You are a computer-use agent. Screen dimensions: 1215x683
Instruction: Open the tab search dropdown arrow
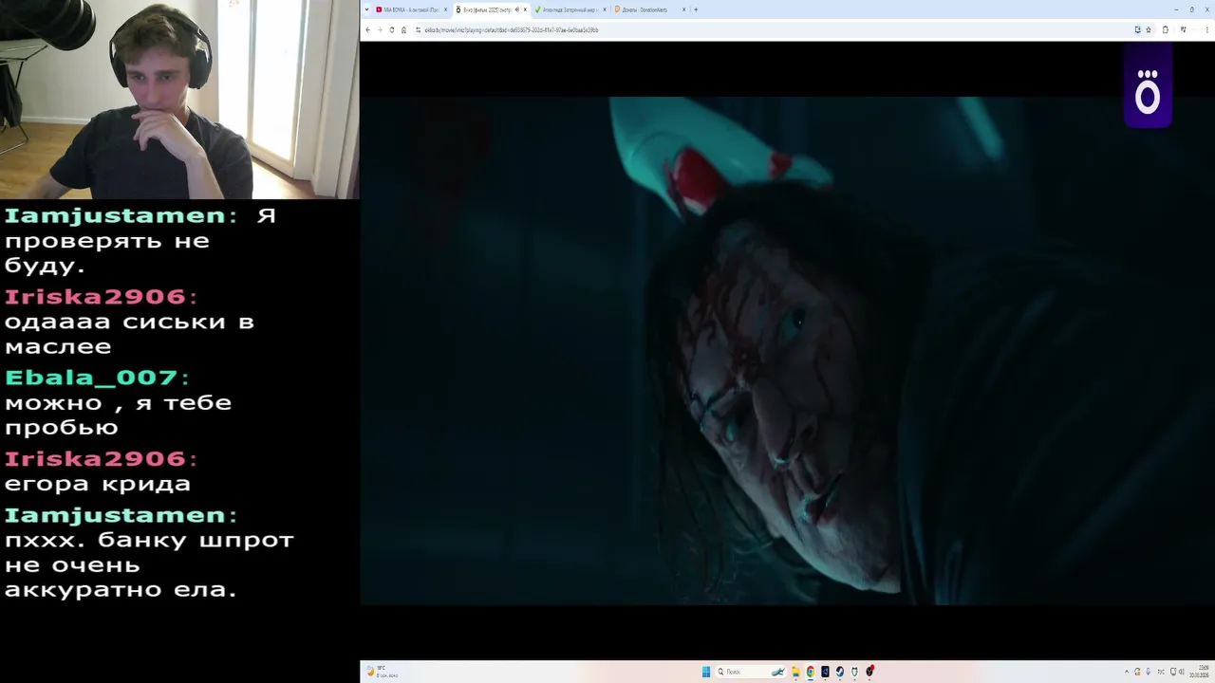tap(366, 9)
